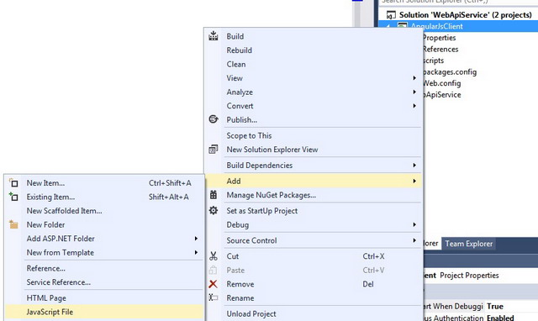Click the 'Enabled' property value
The height and width of the screenshot is (321, 538).
[500, 318]
